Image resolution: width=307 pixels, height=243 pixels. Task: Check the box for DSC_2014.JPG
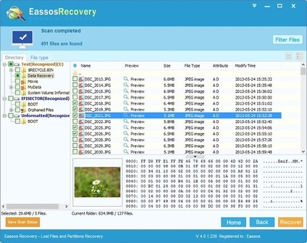75,85
